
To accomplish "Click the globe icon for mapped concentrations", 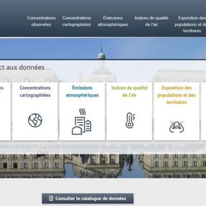I will pyautogui.click(x=35, y=120).
